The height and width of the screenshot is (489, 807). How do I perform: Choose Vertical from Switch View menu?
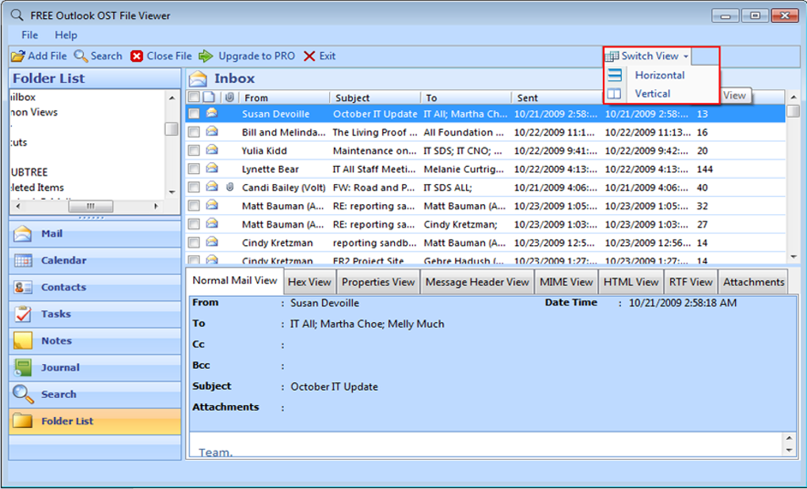[652, 93]
